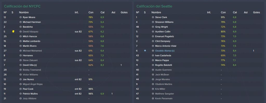
Task: Click Calificación del NYCFC heading
Action: [22, 6]
